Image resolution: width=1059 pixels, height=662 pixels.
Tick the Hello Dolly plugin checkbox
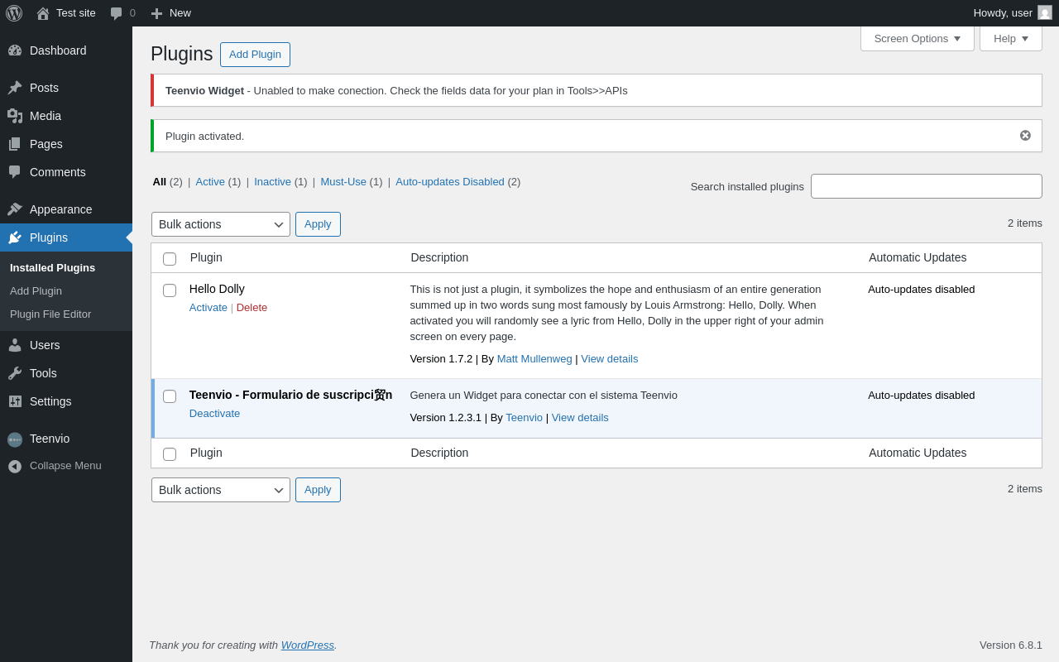coord(170,290)
